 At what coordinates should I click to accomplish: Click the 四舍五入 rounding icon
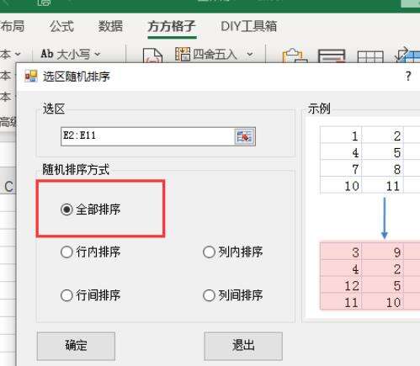tap(183, 54)
